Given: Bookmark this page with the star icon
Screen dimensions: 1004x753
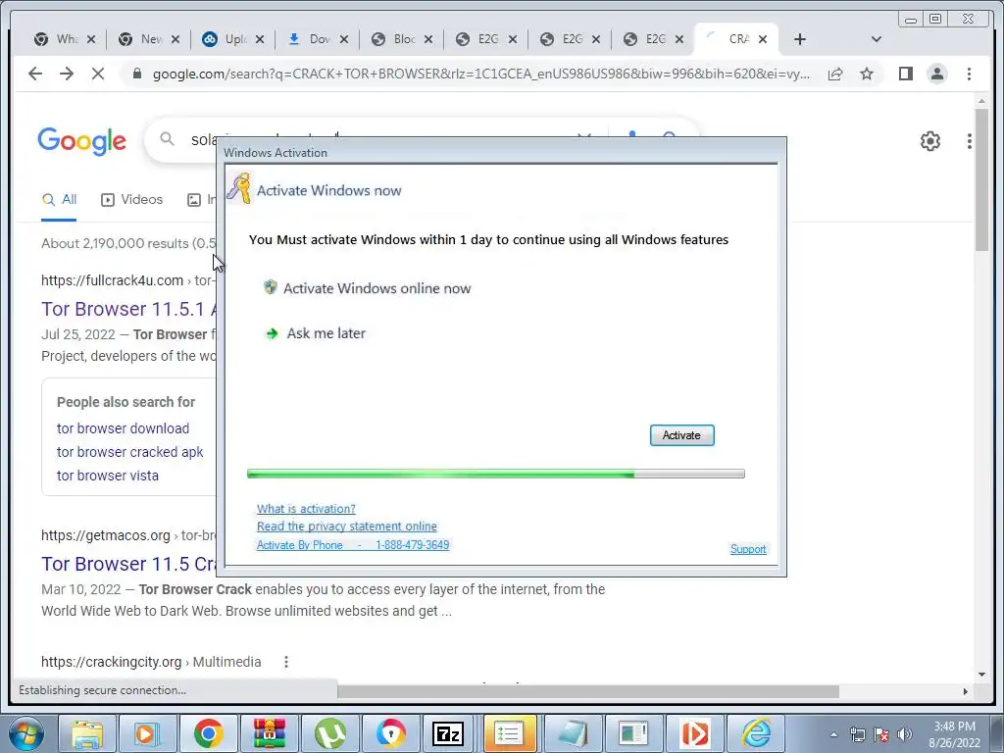Looking at the screenshot, I should (867, 75).
